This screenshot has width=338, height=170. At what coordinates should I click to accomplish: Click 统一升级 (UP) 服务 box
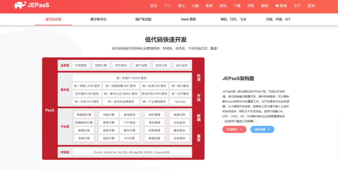pos(87,102)
